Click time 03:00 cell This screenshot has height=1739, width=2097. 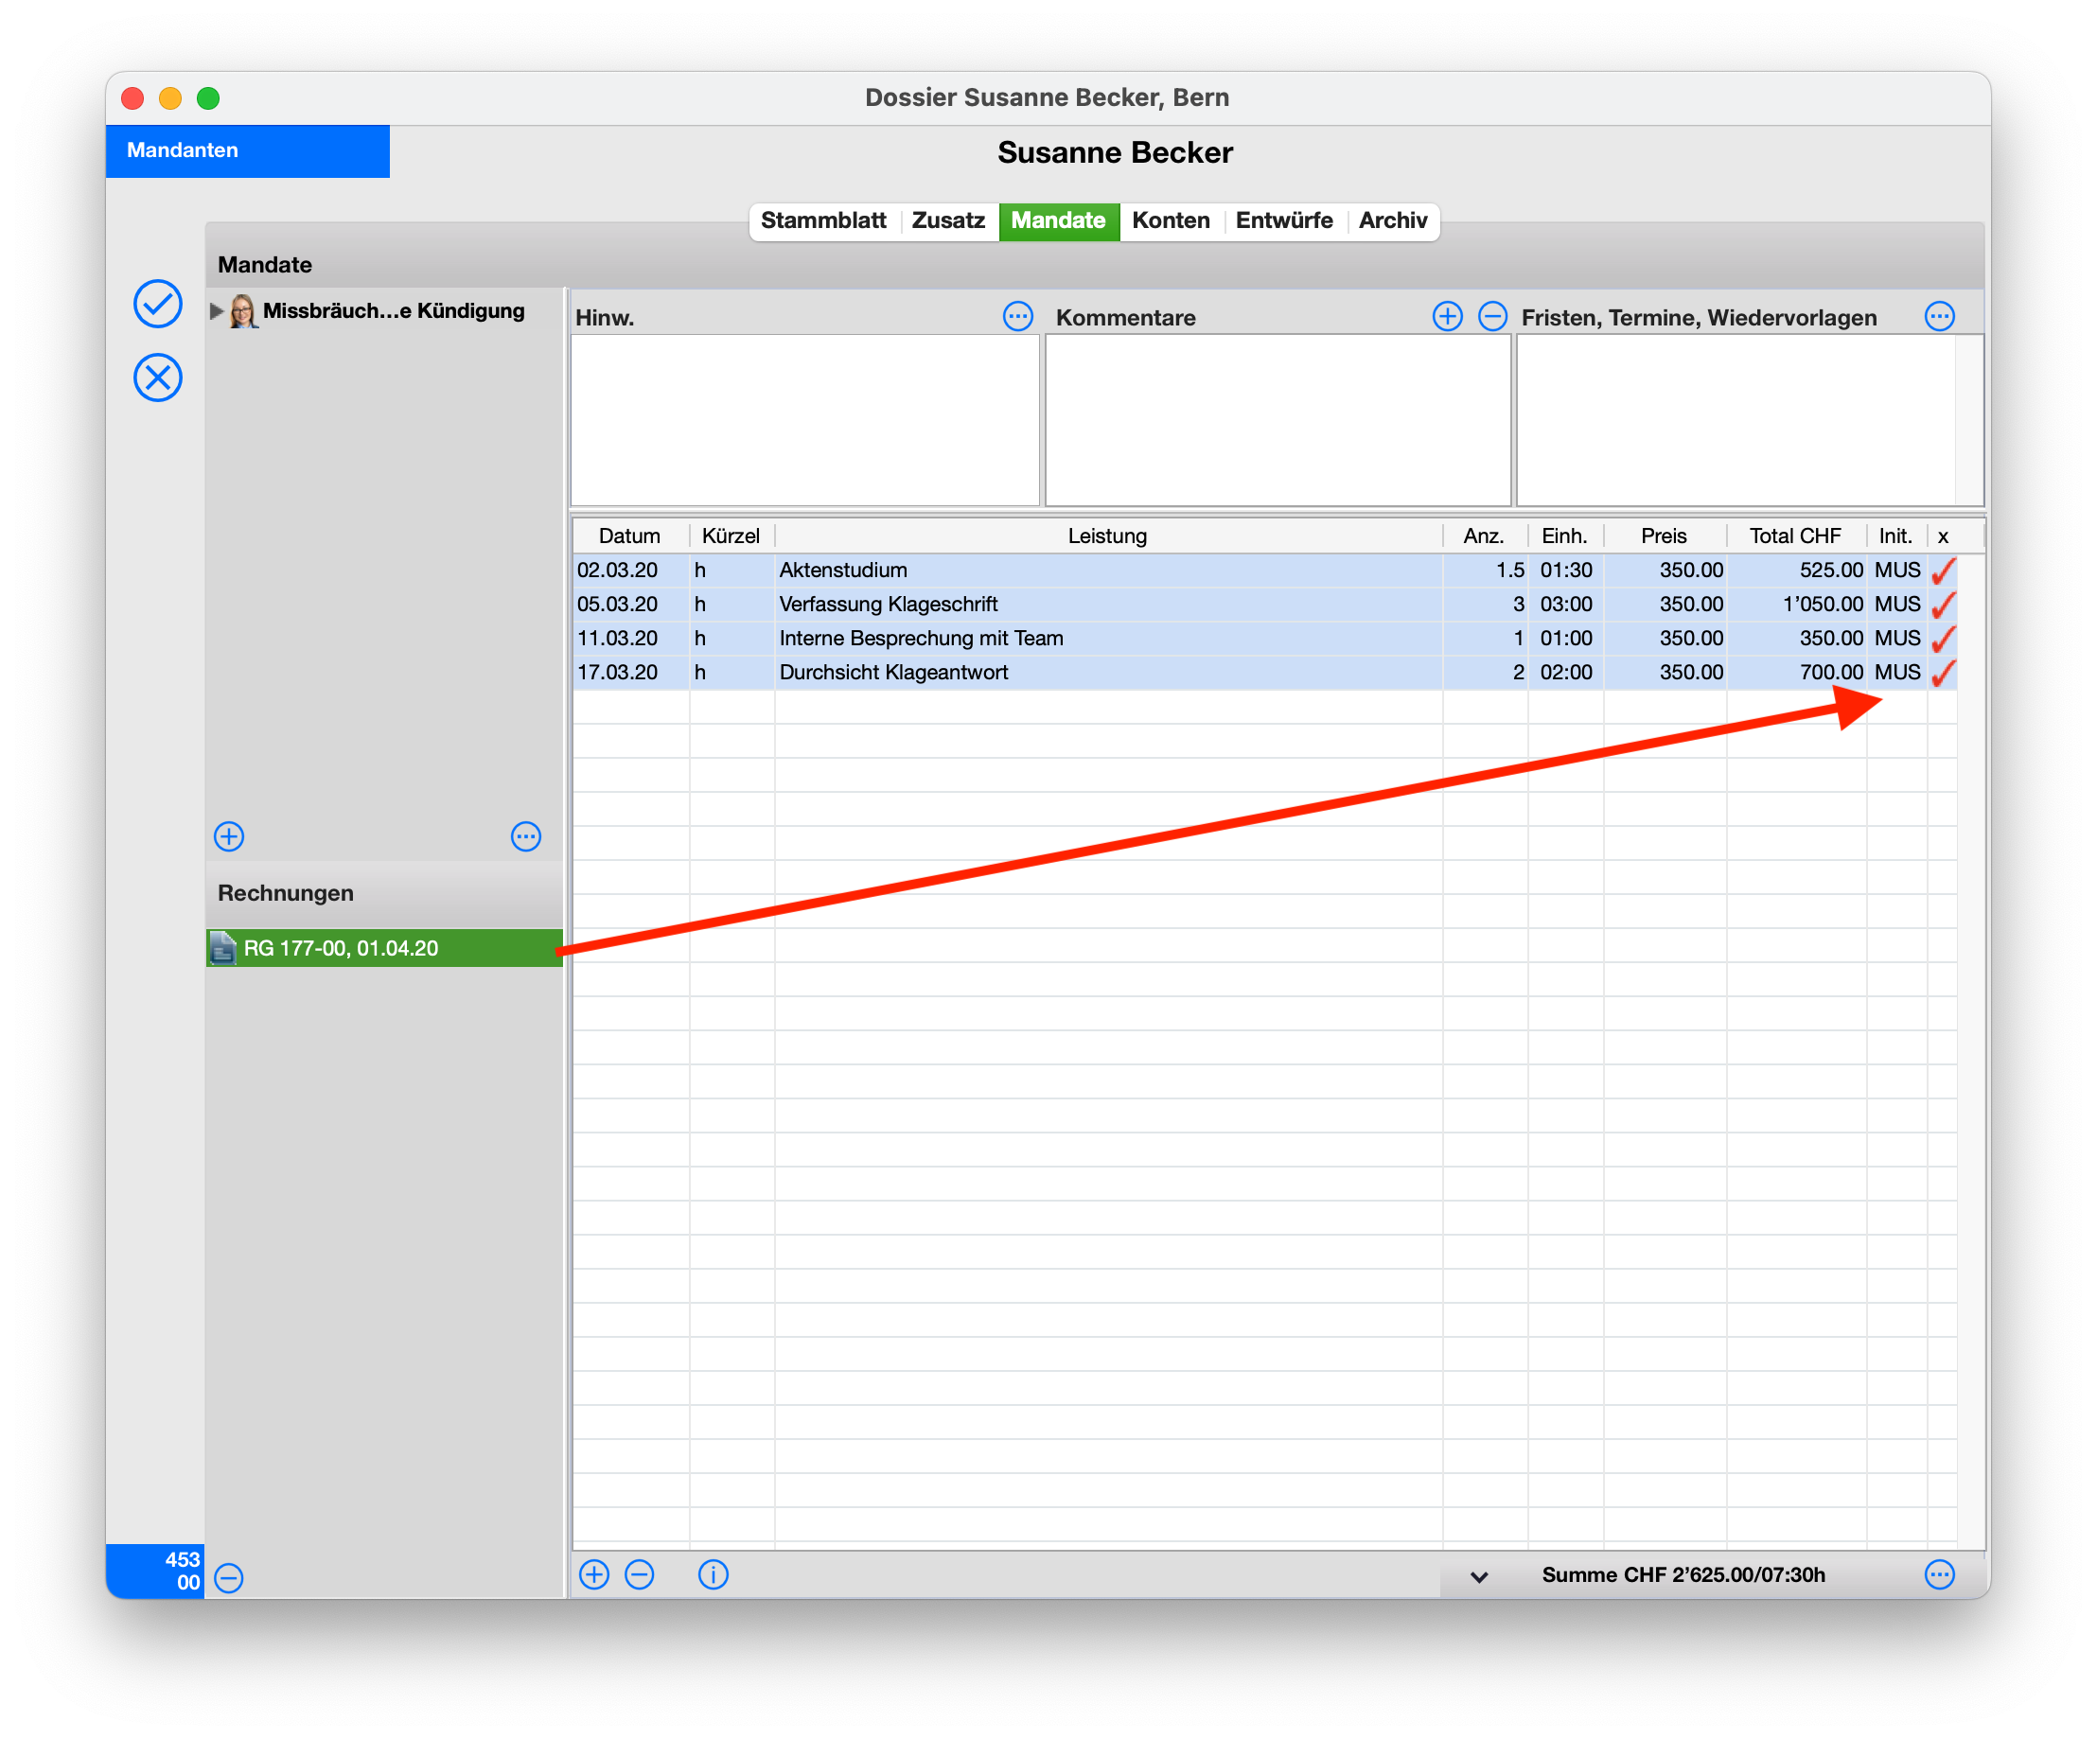pos(1566,604)
